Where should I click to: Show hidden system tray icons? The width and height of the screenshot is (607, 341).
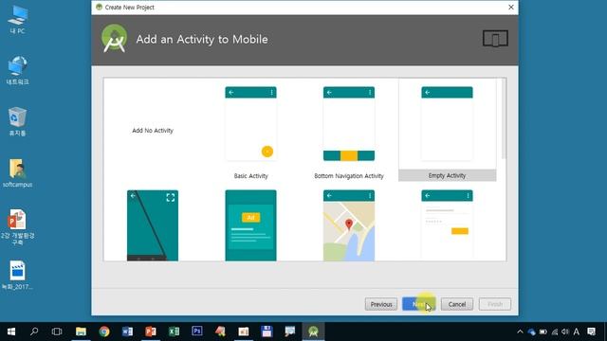coord(520,332)
